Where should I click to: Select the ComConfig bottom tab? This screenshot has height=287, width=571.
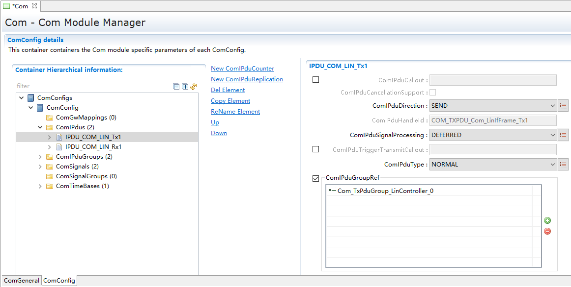click(59, 281)
